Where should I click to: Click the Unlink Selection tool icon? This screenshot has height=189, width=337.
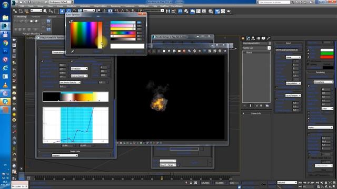click(x=21, y=11)
